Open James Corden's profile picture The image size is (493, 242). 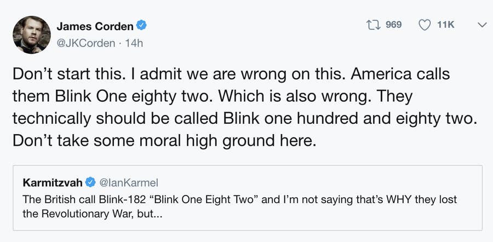tap(28, 34)
